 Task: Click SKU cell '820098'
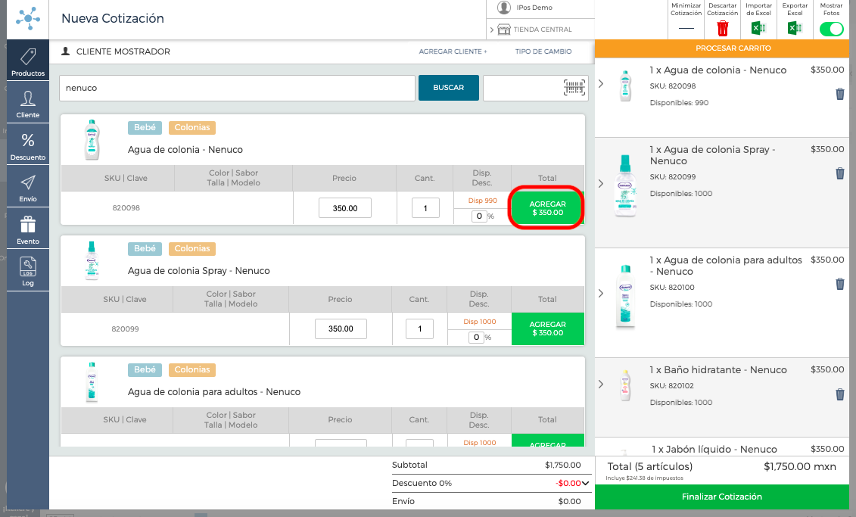(126, 208)
